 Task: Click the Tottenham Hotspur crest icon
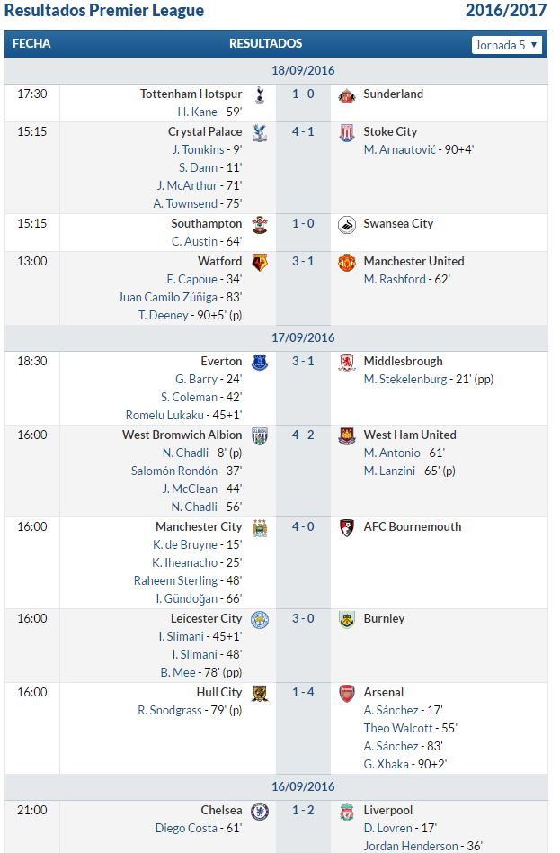260,95
